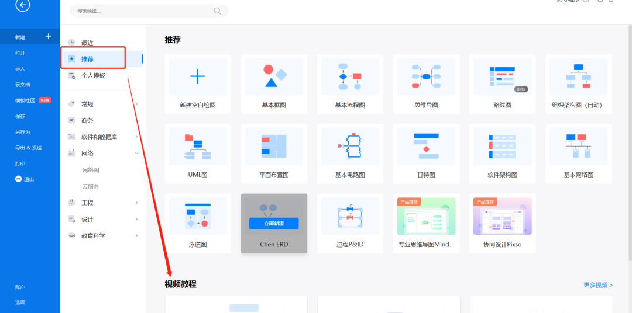632x313 pixels.
Task: Open the 协同设计Pixso product card
Action: pos(502,224)
